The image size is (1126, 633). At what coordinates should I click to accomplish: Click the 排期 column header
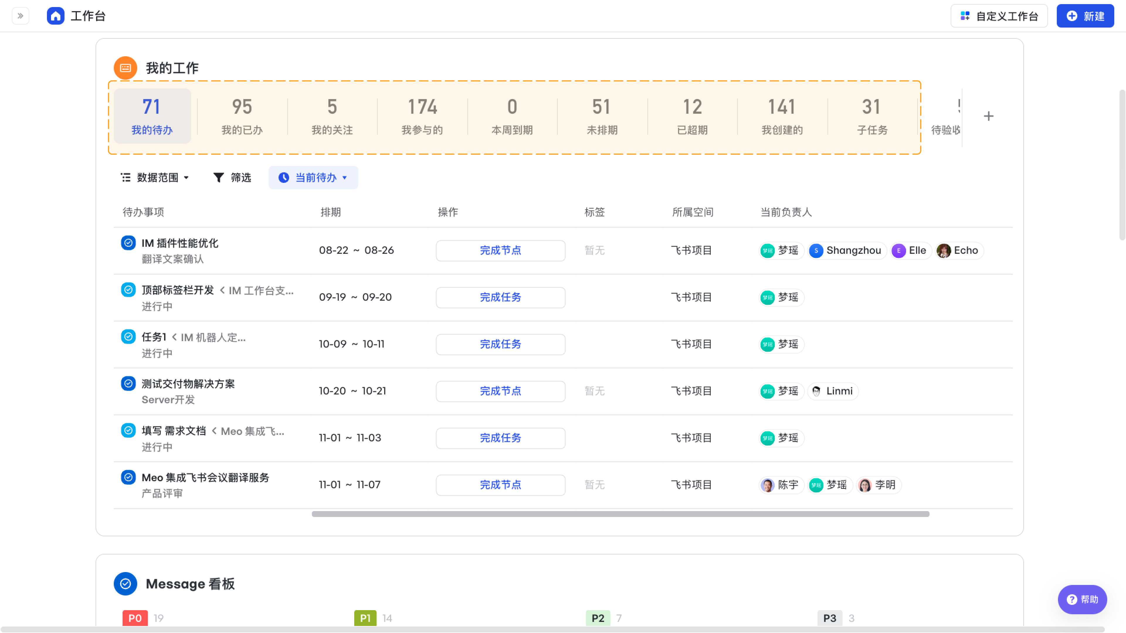331,212
